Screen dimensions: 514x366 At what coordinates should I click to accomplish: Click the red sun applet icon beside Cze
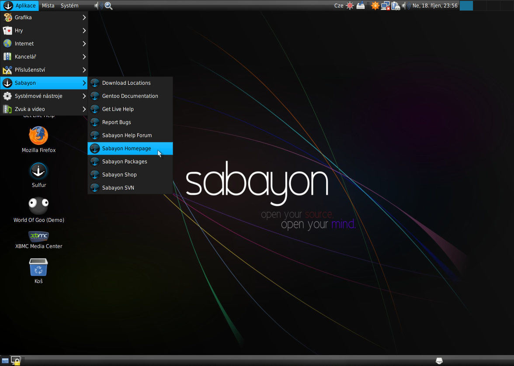(350, 6)
